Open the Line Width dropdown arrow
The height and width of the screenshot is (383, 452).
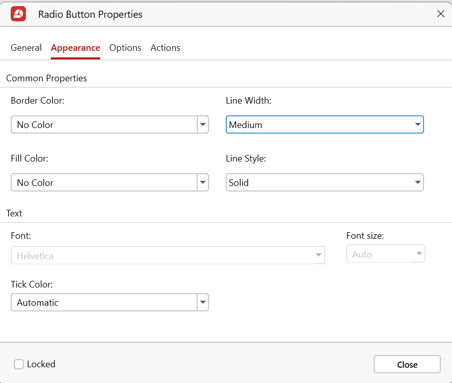click(x=417, y=124)
